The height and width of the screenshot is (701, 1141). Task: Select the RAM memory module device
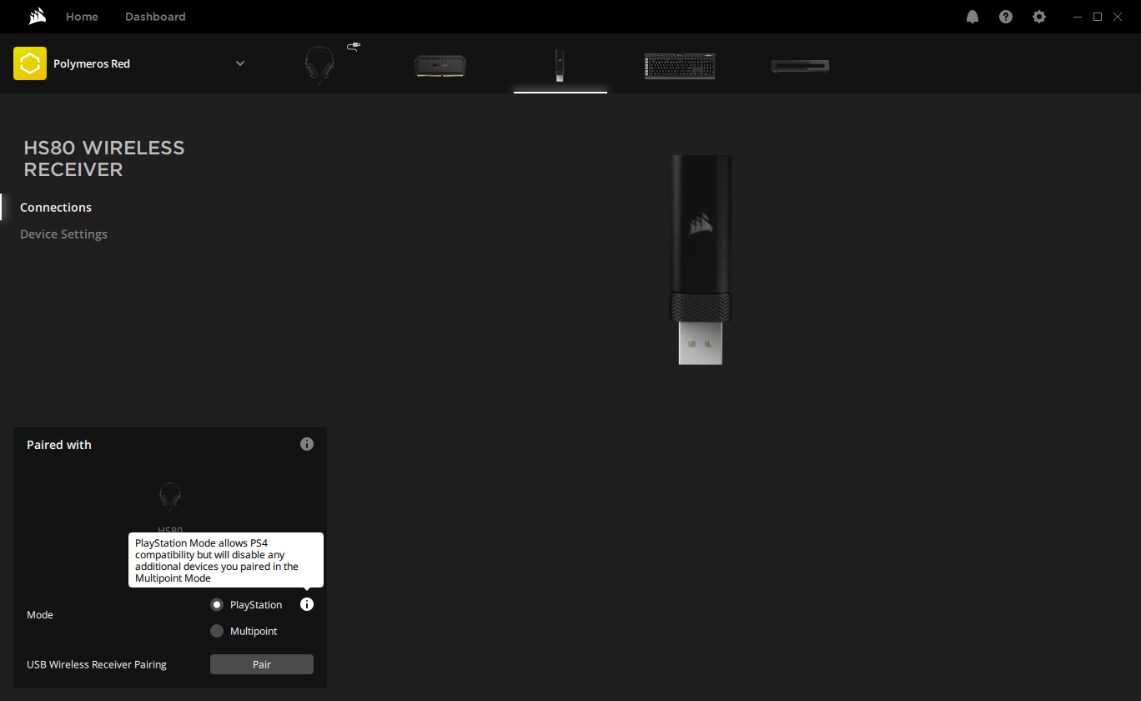tap(440, 65)
